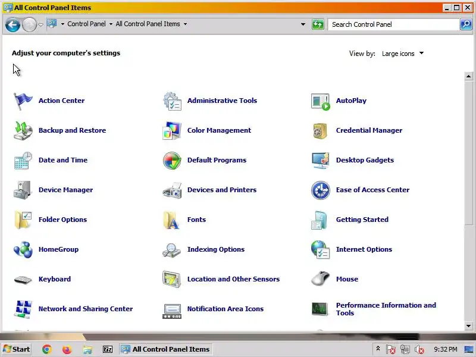The width and height of the screenshot is (476, 357).
Task: Click the Control Panel breadcrumb segment
Action: point(86,24)
